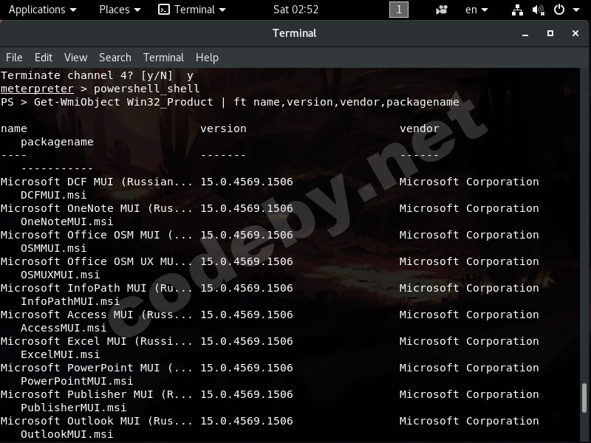Select workspace indicator number 1
The height and width of the screenshot is (443, 591).
398,10
